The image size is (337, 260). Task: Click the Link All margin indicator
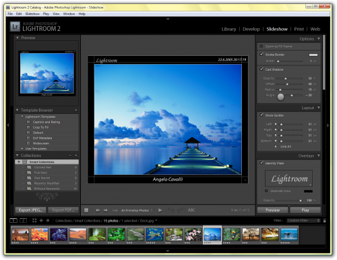coord(276,146)
